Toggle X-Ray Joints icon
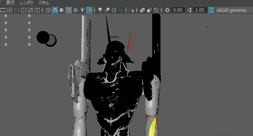This screenshot has height=136, width=253. pos(156,10)
